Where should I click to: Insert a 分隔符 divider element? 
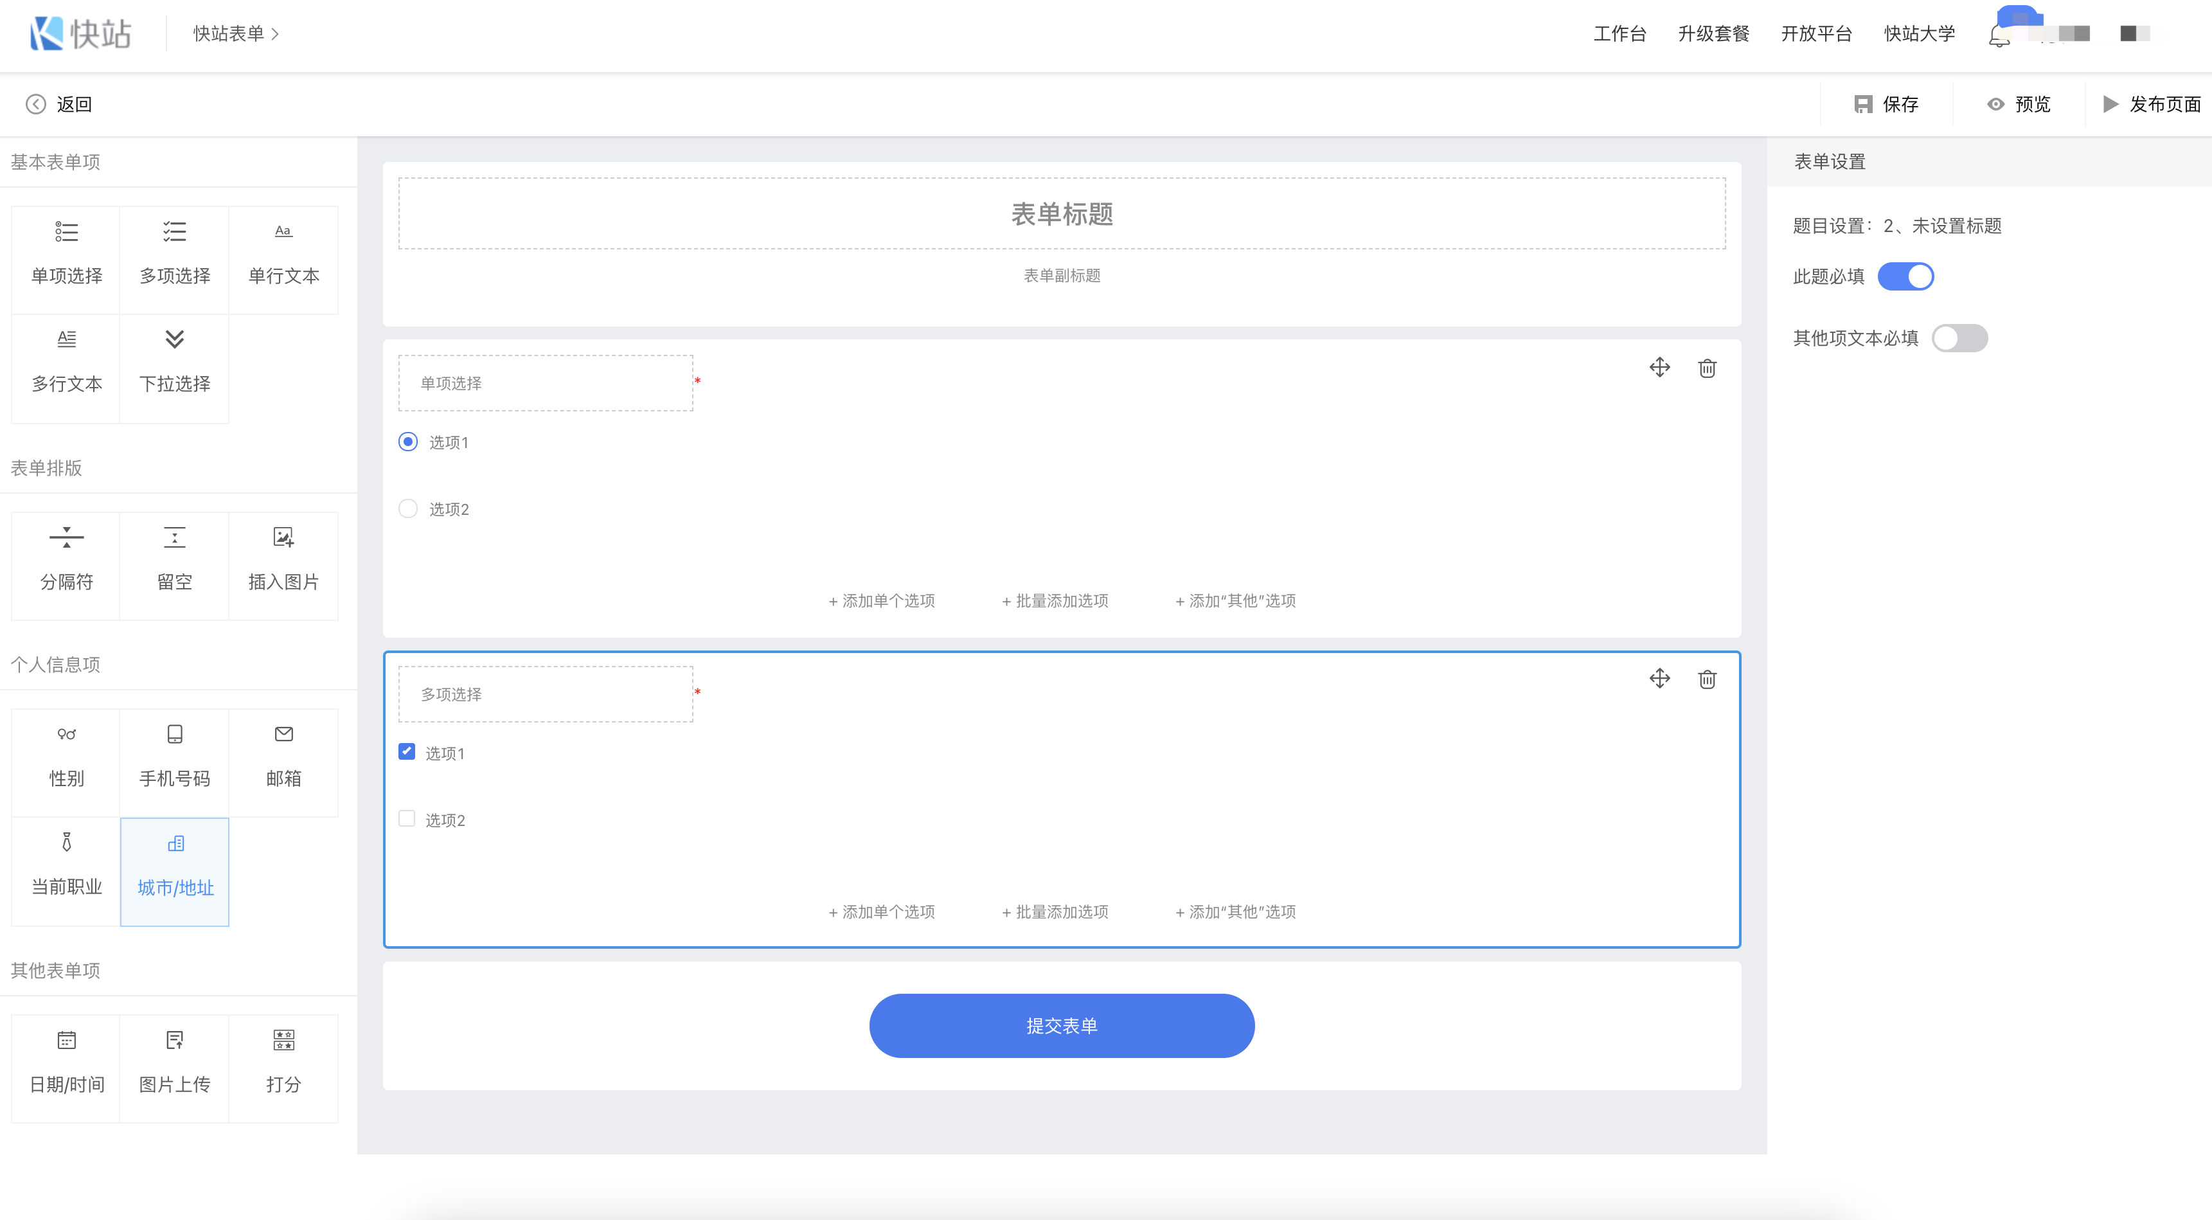click(66, 565)
